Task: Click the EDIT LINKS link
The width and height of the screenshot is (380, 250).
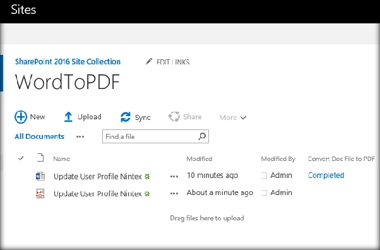Action: pos(173,62)
